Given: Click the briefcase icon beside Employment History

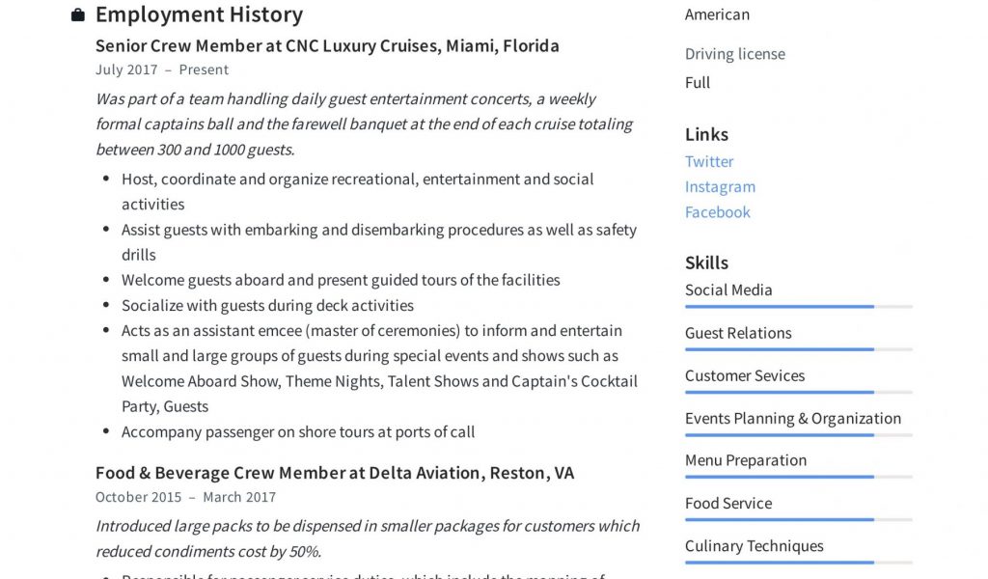Looking at the screenshot, I should pyautogui.click(x=78, y=15).
